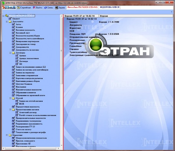This screenshot has height=151, width=175.
Task: Select the root Версия 15:01:37 tree item
Action: point(22,16)
